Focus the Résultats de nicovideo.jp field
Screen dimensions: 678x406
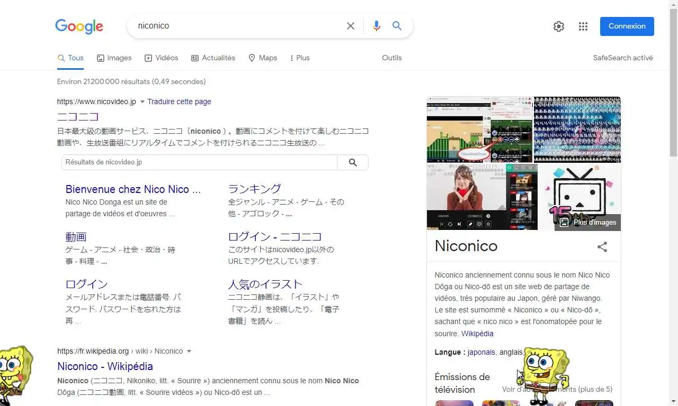[199, 162]
